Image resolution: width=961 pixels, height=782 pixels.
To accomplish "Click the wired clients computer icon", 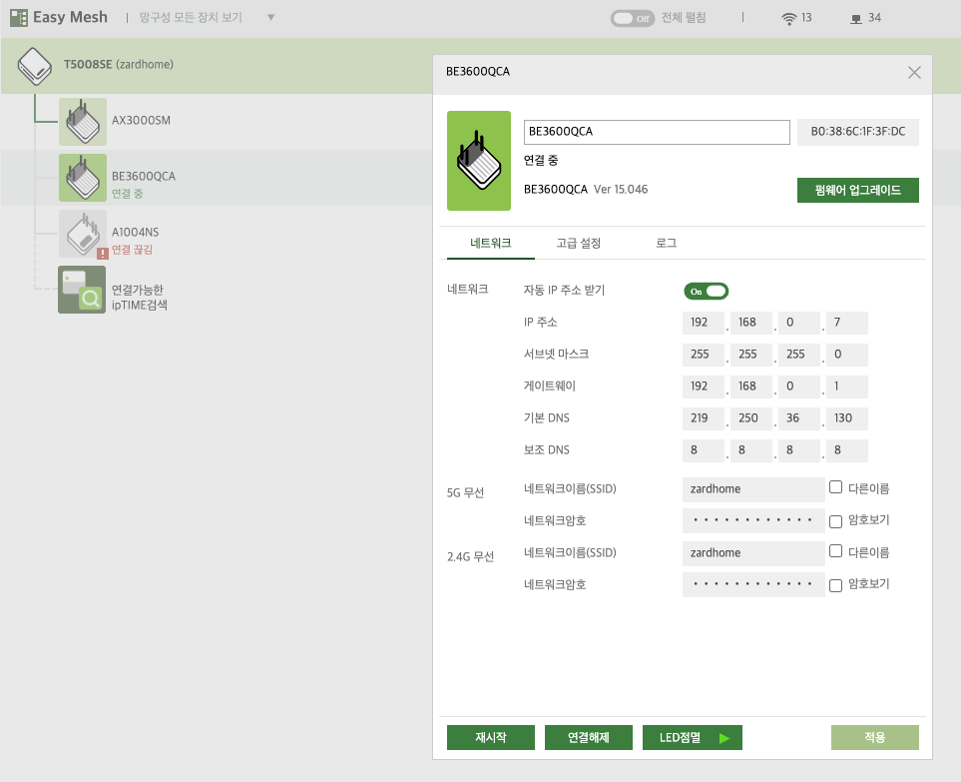I will (x=856, y=19).
